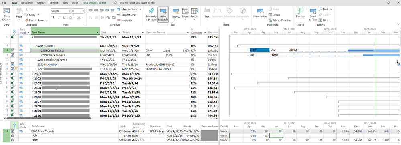This screenshot has height=145, width=401.
Task: Toggle the Respect Links option
Action: coord(127,15)
